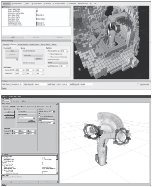Enable the Query Start State checkbox

pos(37,9)
